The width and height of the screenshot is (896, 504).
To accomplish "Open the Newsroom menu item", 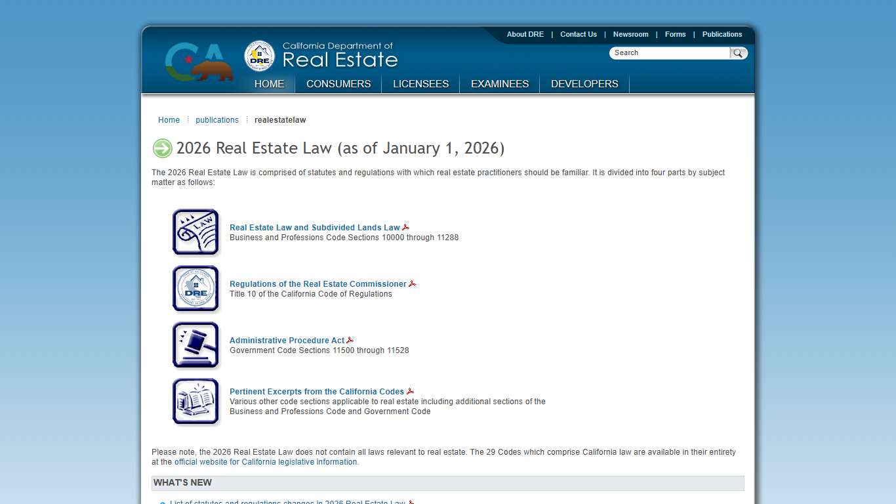I will tap(630, 34).
